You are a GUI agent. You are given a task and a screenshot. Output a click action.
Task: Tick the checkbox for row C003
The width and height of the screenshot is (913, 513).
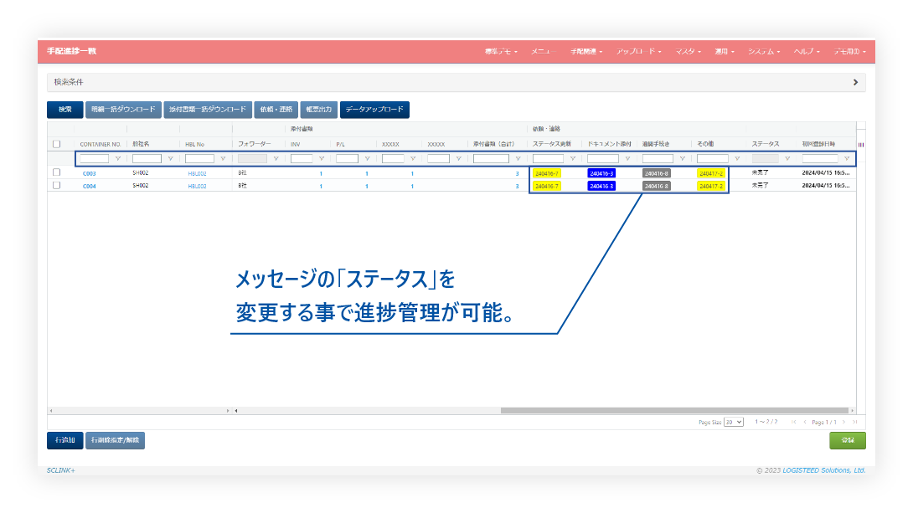57,172
